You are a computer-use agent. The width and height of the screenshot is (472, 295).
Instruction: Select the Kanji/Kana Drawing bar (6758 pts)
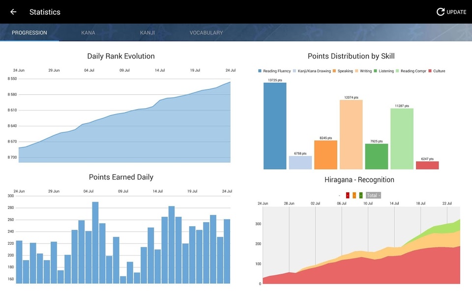pyautogui.click(x=300, y=163)
